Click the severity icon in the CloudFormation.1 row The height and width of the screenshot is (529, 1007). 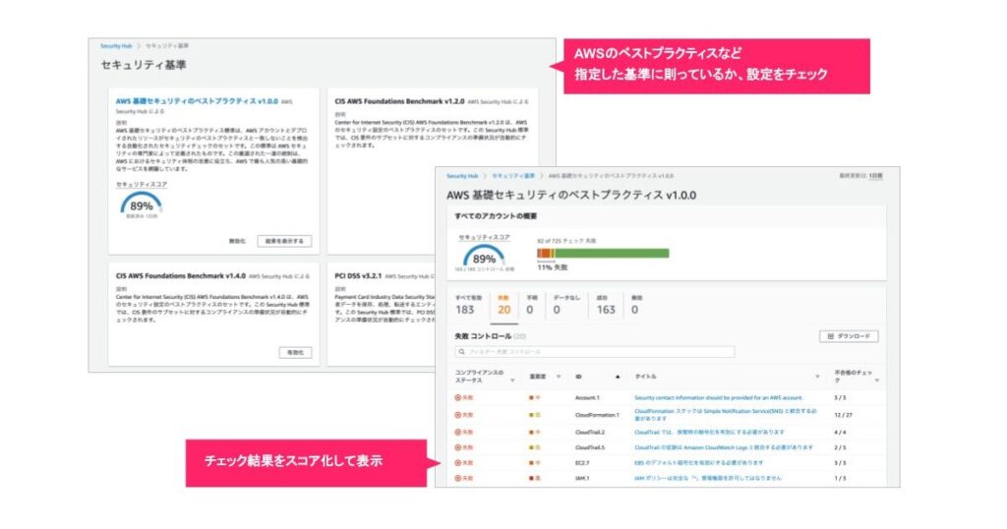pos(532,415)
